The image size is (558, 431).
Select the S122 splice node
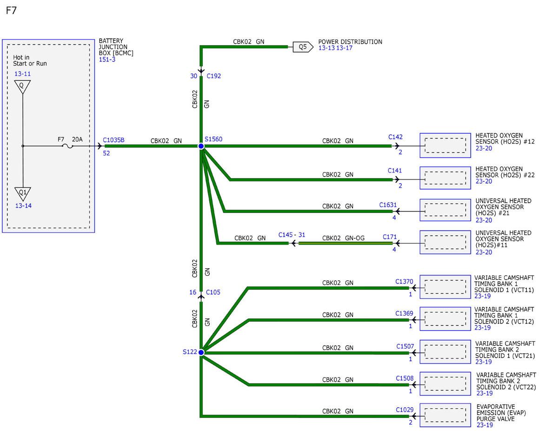pyautogui.click(x=201, y=353)
